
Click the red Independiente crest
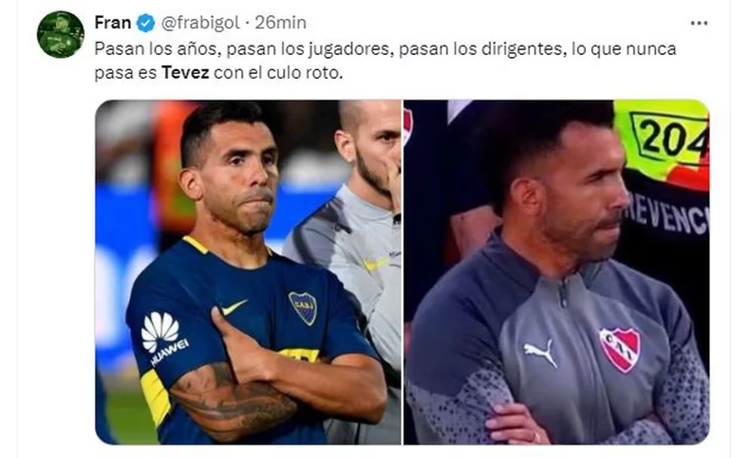pyautogui.click(x=620, y=349)
